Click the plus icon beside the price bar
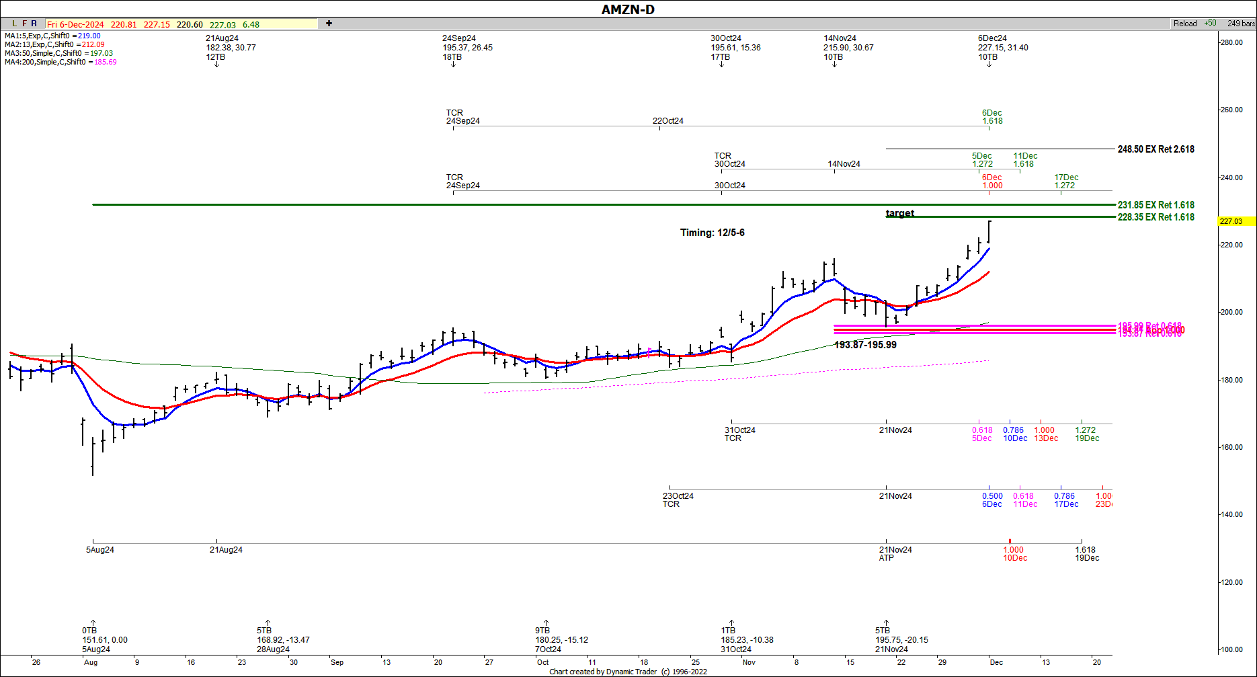Image resolution: width=1257 pixels, height=677 pixels. point(329,24)
